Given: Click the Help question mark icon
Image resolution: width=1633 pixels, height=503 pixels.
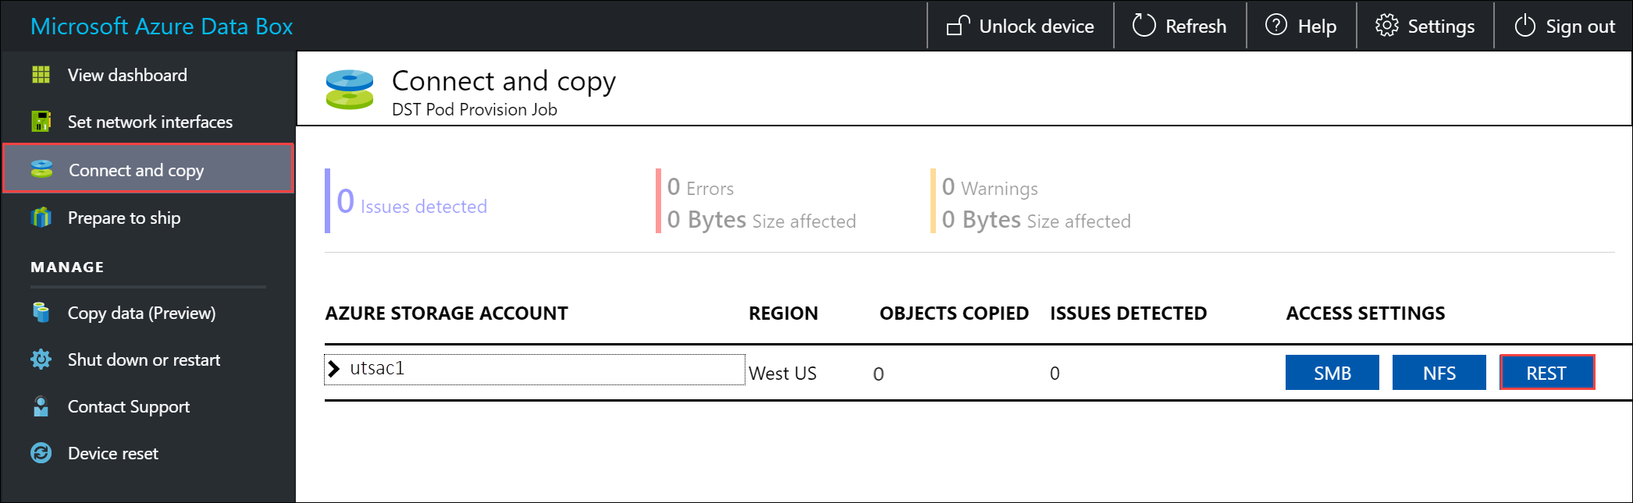Looking at the screenshot, I should tap(1275, 25).
